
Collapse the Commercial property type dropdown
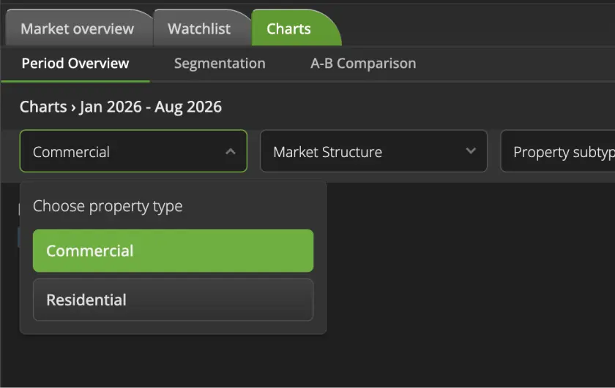133,151
